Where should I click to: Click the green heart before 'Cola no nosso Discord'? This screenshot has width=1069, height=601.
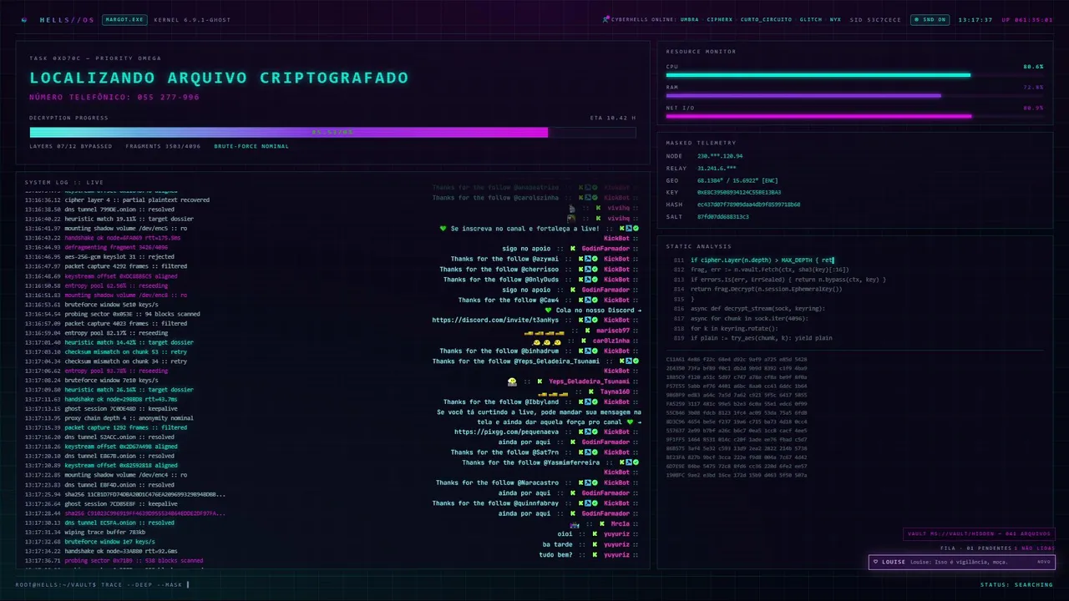click(x=548, y=311)
